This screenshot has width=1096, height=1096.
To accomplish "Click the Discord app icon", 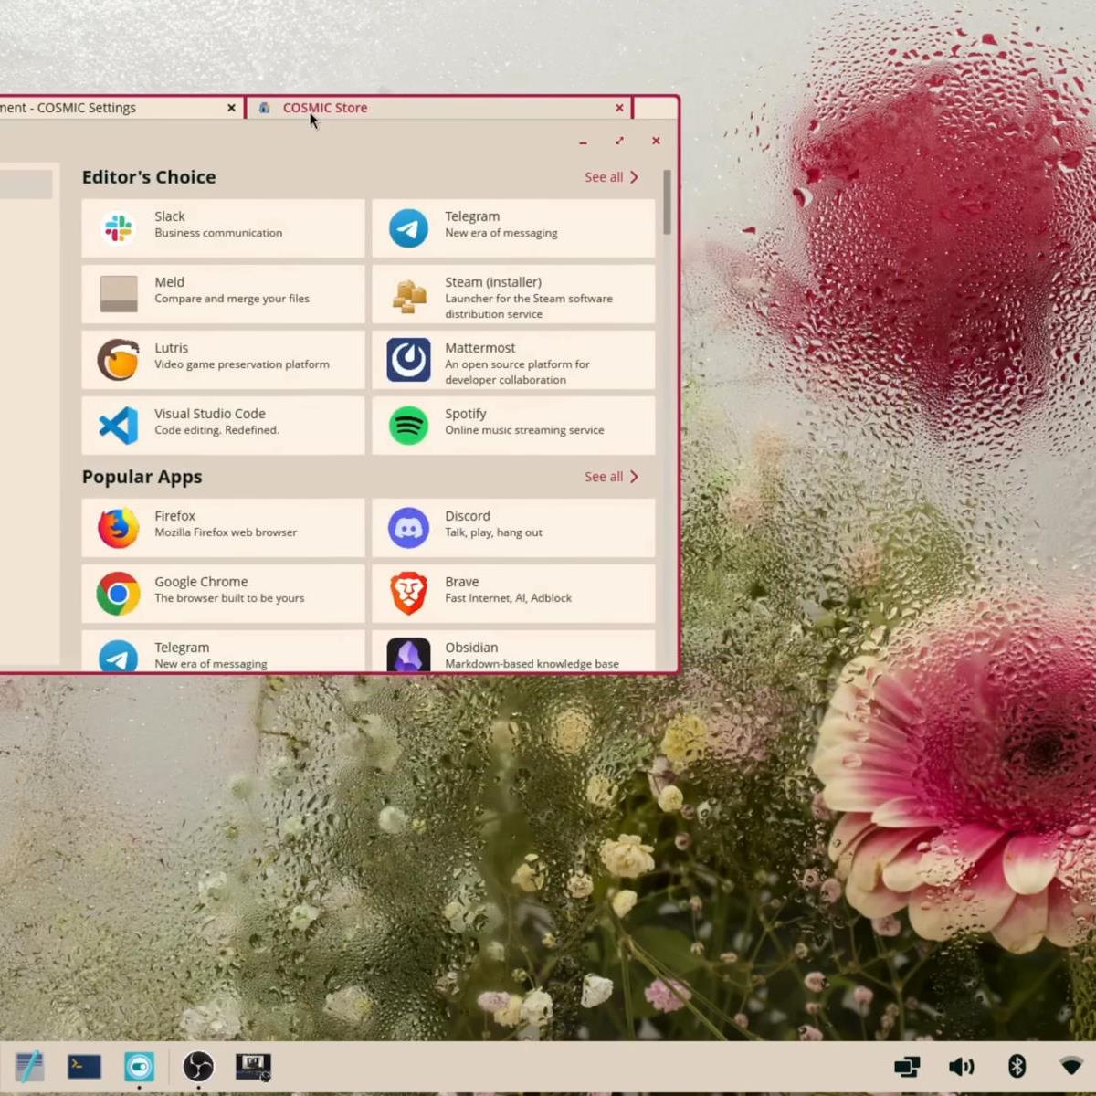I will (408, 528).
